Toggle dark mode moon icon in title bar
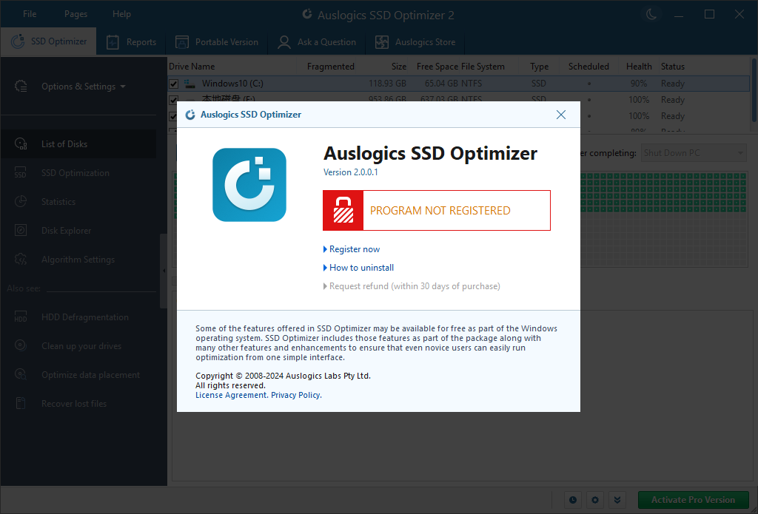Image resolution: width=758 pixels, height=514 pixels. click(651, 14)
